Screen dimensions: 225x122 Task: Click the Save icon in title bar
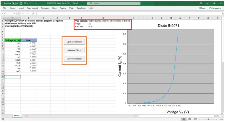click(x=21, y=3)
